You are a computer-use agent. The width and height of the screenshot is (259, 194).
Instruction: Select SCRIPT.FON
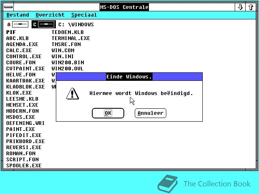[22, 160]
